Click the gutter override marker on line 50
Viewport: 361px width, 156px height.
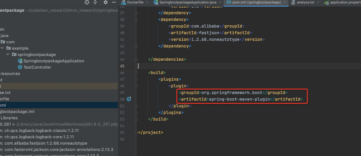click(129, 99)
